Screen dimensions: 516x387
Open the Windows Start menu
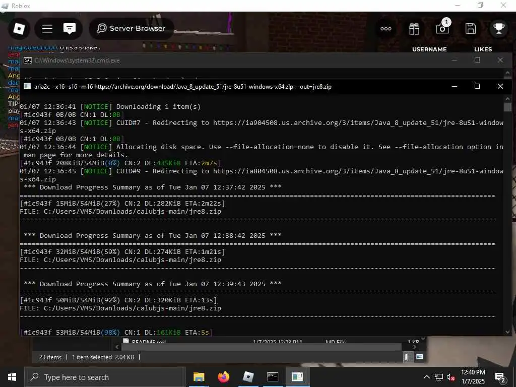(12, 377)
